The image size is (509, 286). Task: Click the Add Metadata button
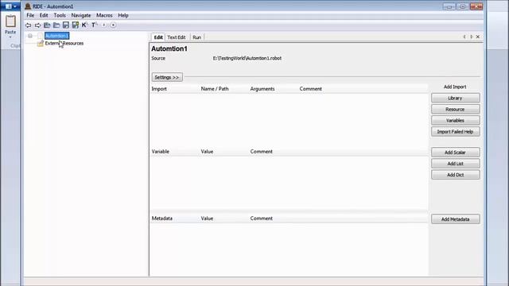[x=456, y=219]
